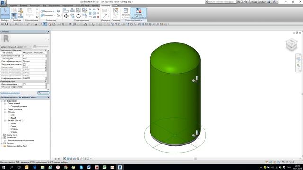
Task: Click the navigation wheel icon on right bar
Action: [x=298, y=59]
